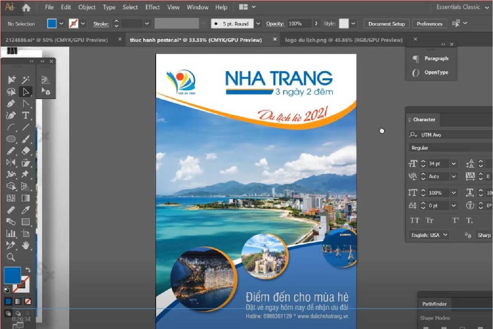Open the fill color dropdown arrow in control bar
This screenshot has height=329, width=493.
61,24
